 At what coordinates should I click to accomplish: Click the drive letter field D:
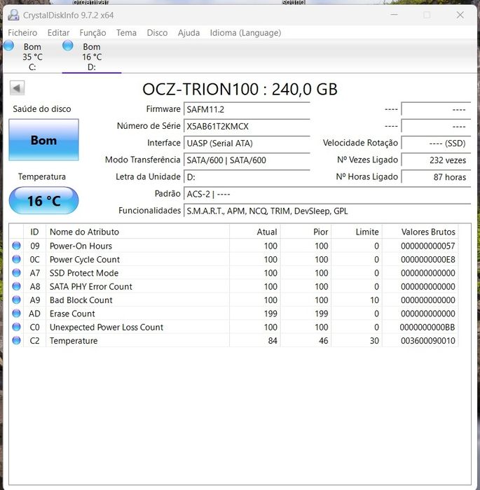click(x=247, y=177)
